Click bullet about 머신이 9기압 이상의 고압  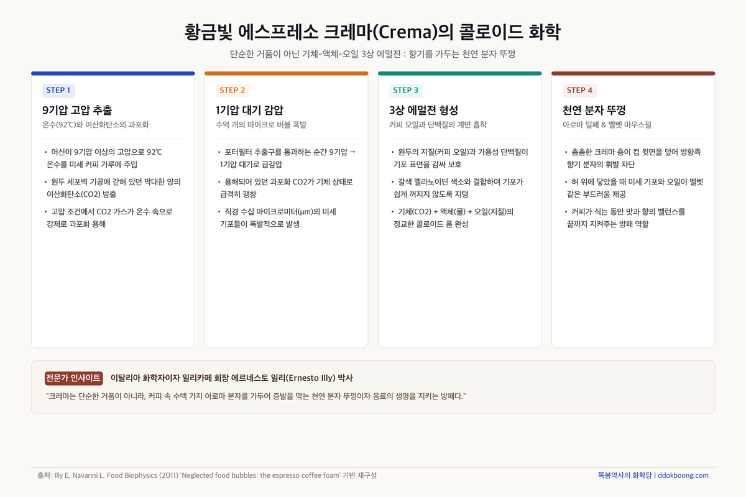(104, 158)
